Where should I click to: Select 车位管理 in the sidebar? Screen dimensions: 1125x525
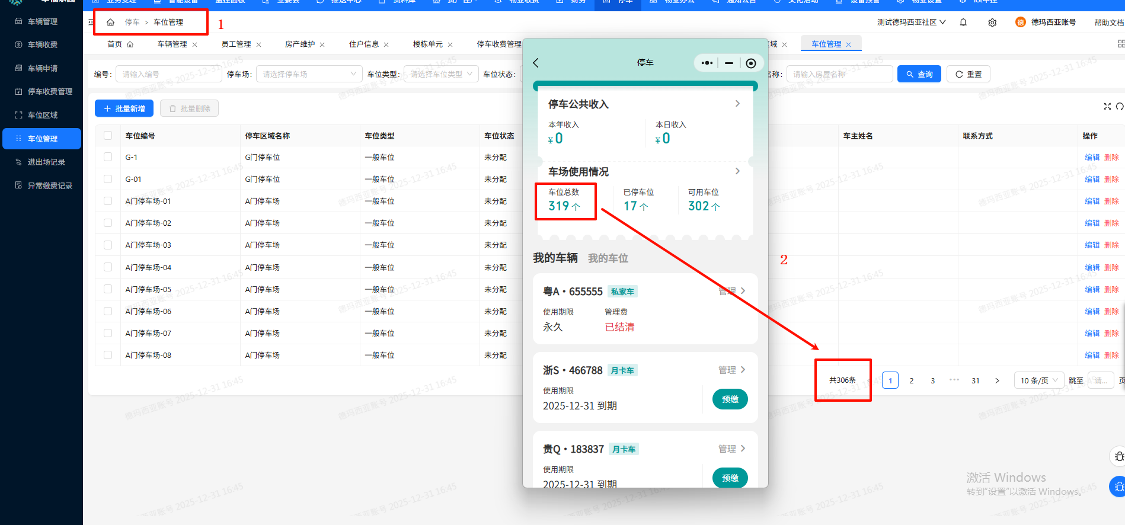41,139
